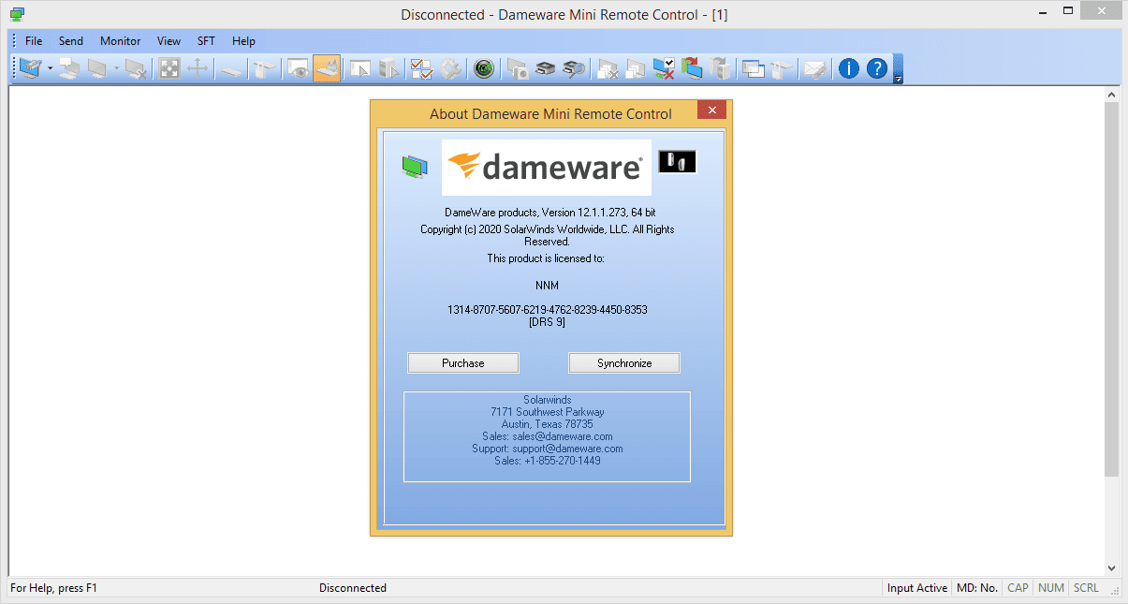Viewport: 1128px width, 604px height.
Task: Click the printer with magnifying glass icon
Action: 574,68
